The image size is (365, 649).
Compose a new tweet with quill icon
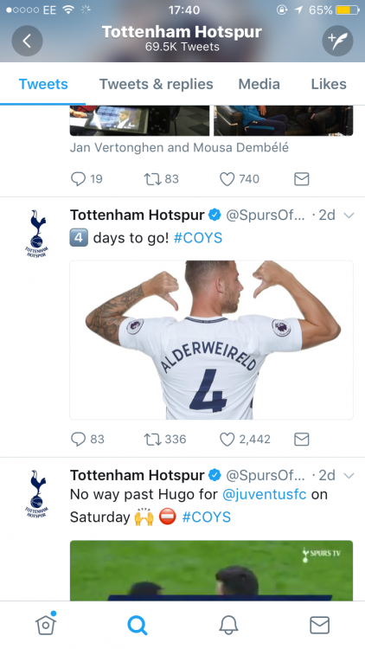[x=337, y=41]
